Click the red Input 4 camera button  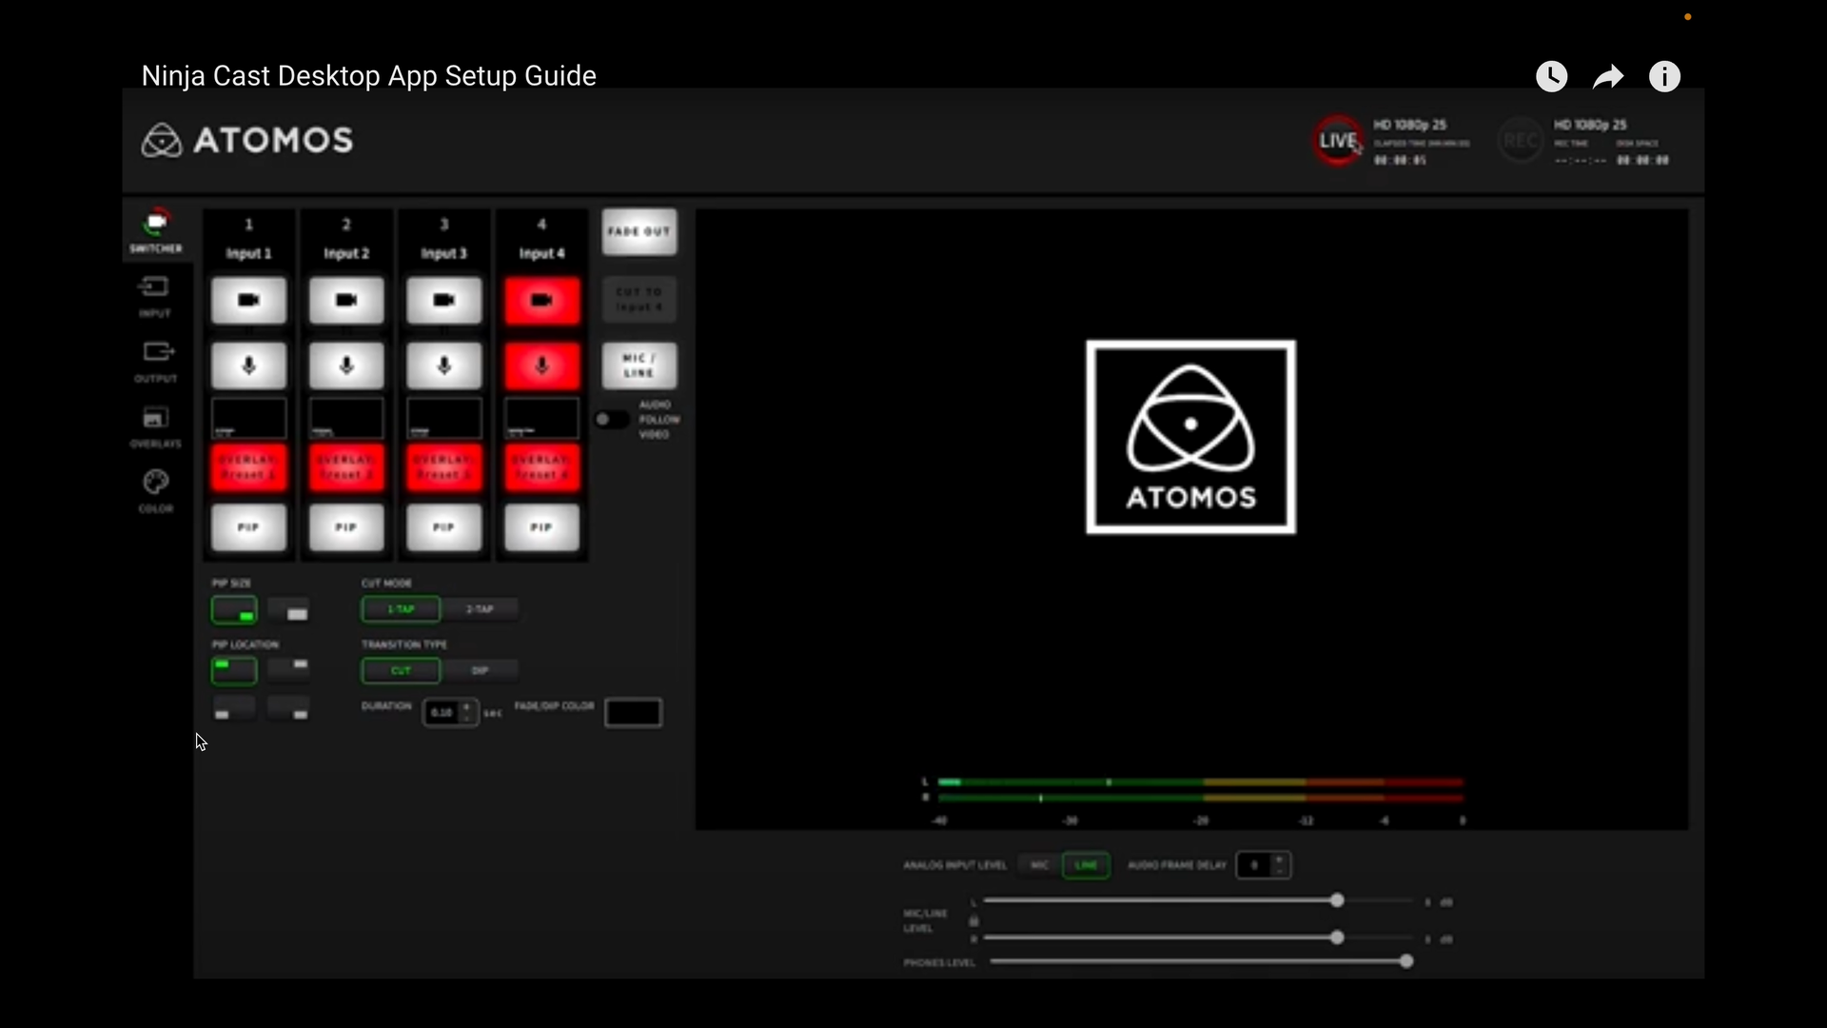(x=541, y=301)
